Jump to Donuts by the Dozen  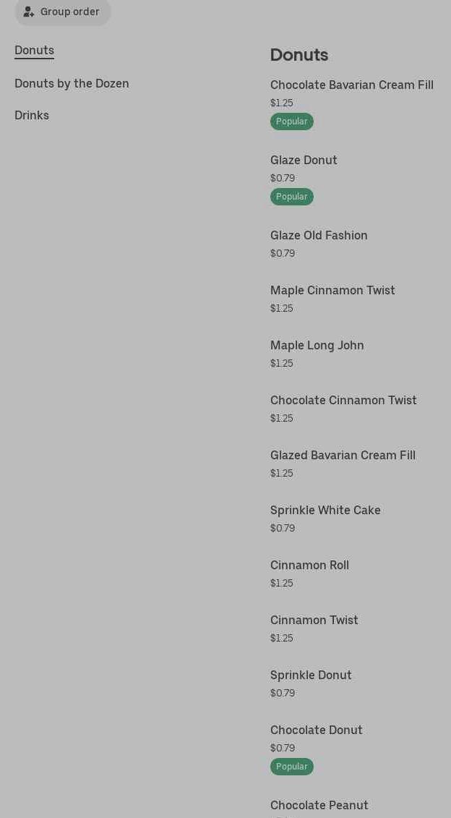(72, 83)
